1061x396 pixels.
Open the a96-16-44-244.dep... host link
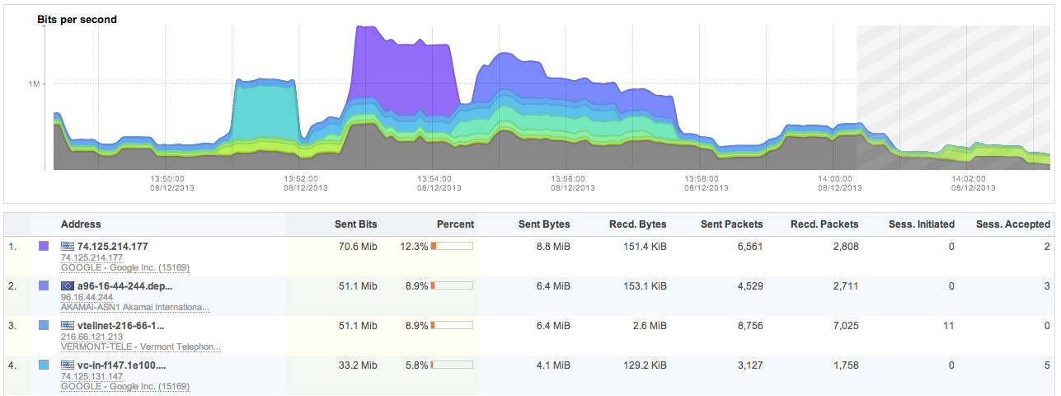click(x=124, y=285)
